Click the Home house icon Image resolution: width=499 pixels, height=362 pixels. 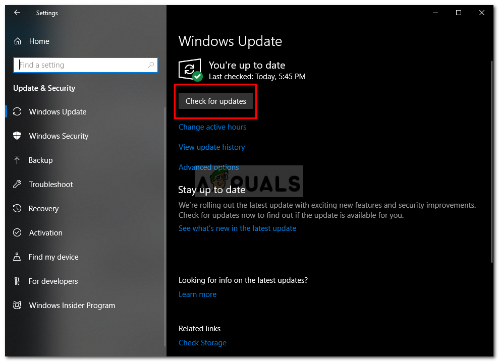point(18,41)
